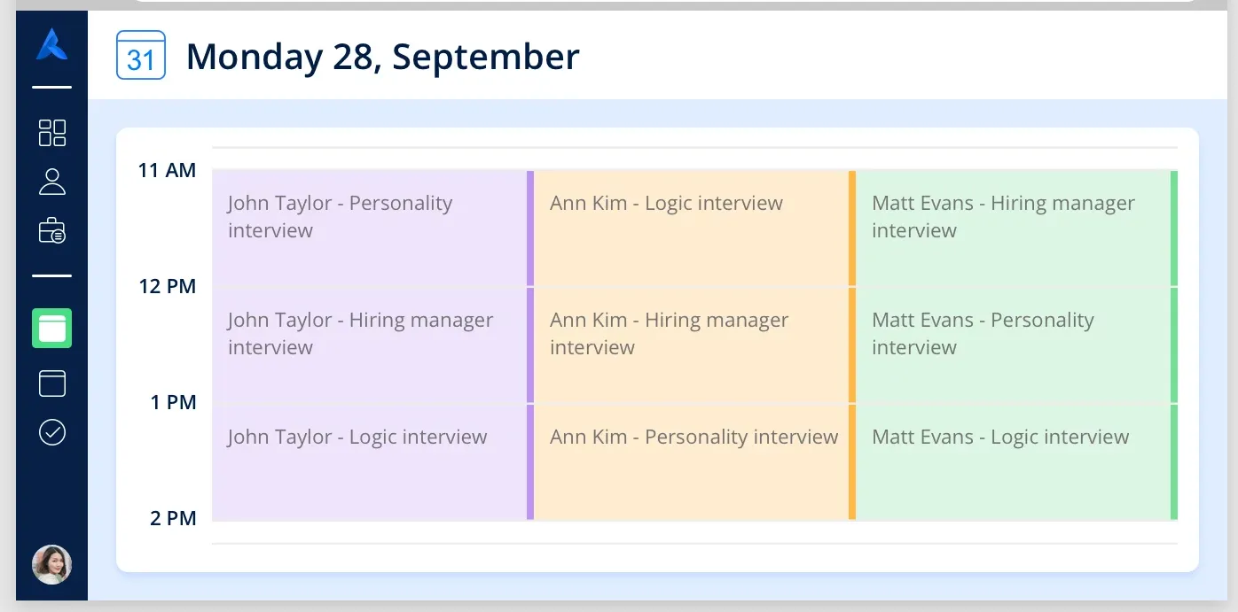Open Ann Kim - Logic interview event
This screenshot has height=612, width=1238.
point(694,228)
